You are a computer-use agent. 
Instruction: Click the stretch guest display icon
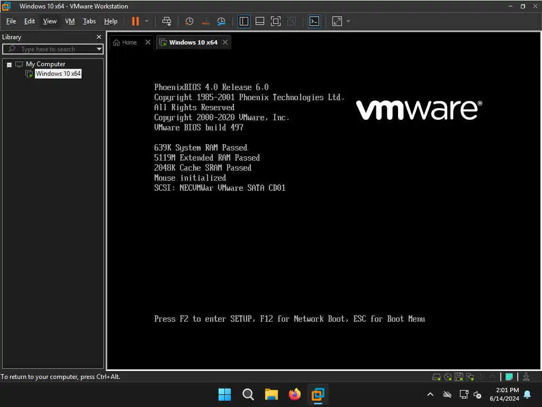point(337,21)
